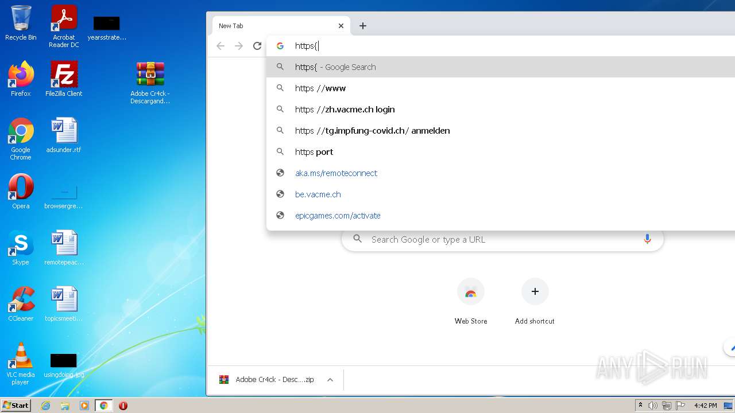Screen dimensions: 735x413
Task: Open Windows Explorer folder taskbar icon
Action: coord(65,406)
